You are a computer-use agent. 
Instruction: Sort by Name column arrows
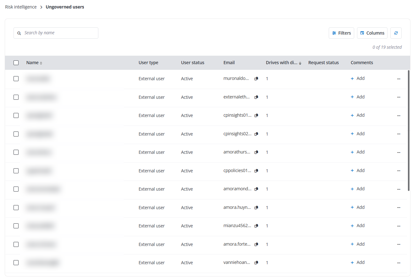pyautogui.click(x=41, y=63)
